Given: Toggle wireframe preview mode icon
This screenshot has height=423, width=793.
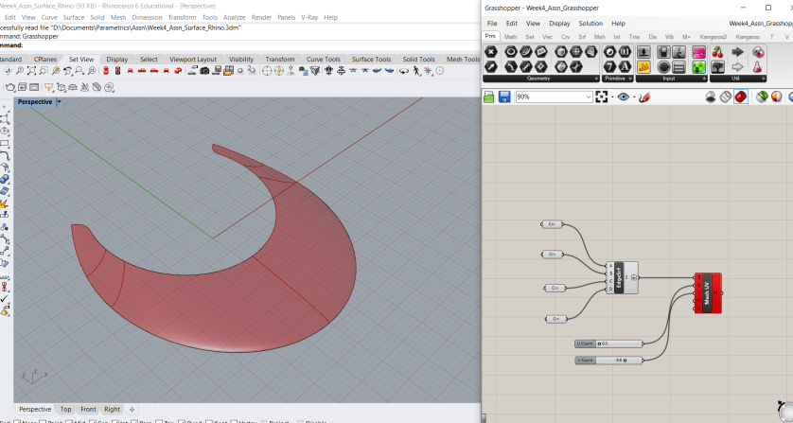Looking at the screenshot, I should (726, 97).
